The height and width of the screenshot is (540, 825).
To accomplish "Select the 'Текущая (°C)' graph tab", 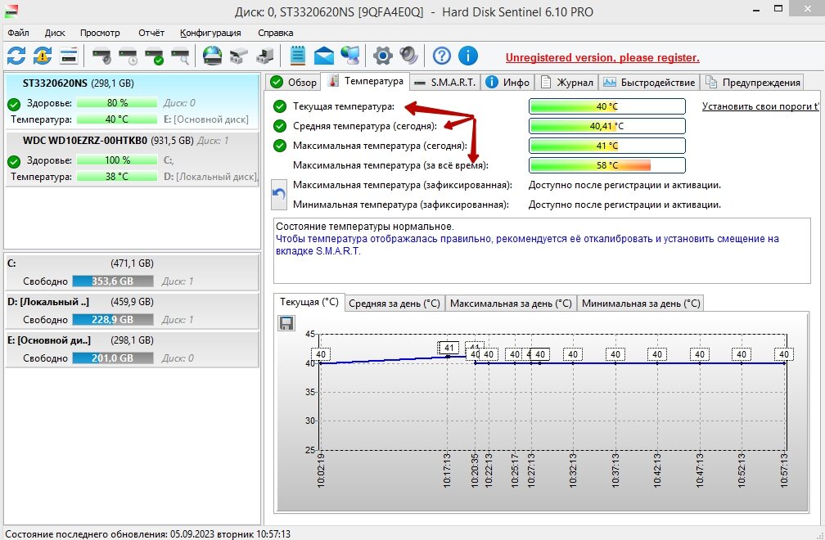I will (x=309, y=302).
